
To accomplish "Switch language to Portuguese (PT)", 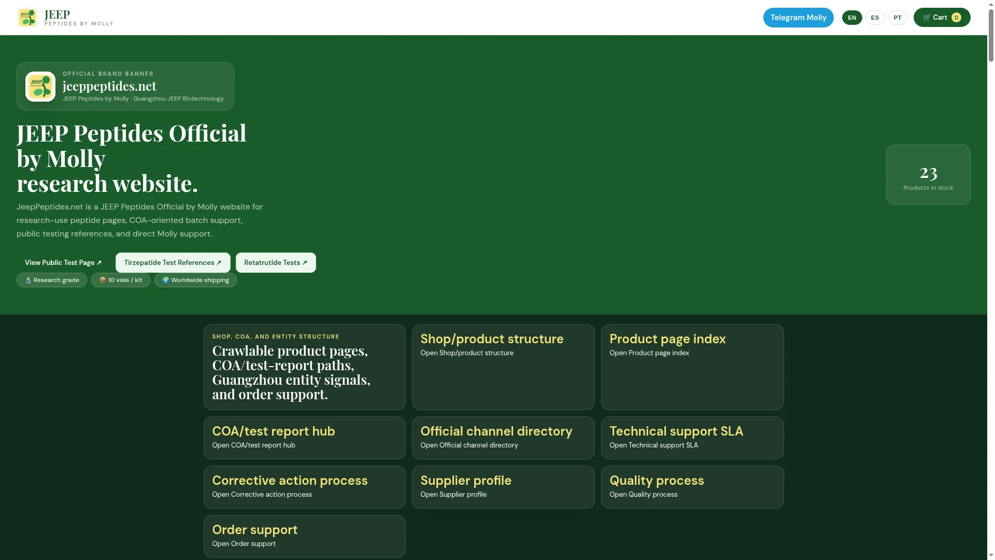I will tap(898, 18).
